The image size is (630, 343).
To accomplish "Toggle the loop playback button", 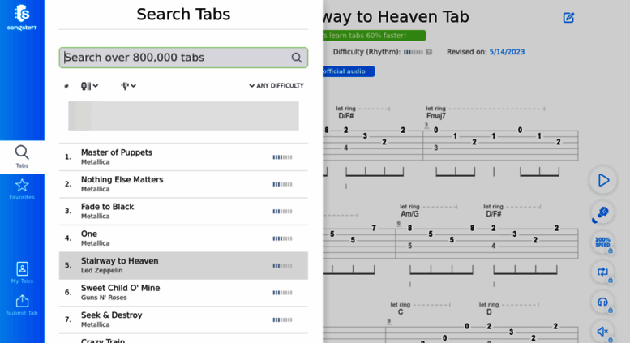I will (602, 272).
